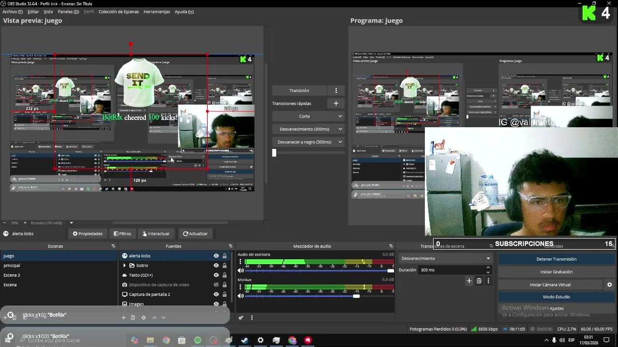The image size is (618, 347).
Task: Open source properties gear in Fuentes toolbar
Action: click(x=143, y=318)
